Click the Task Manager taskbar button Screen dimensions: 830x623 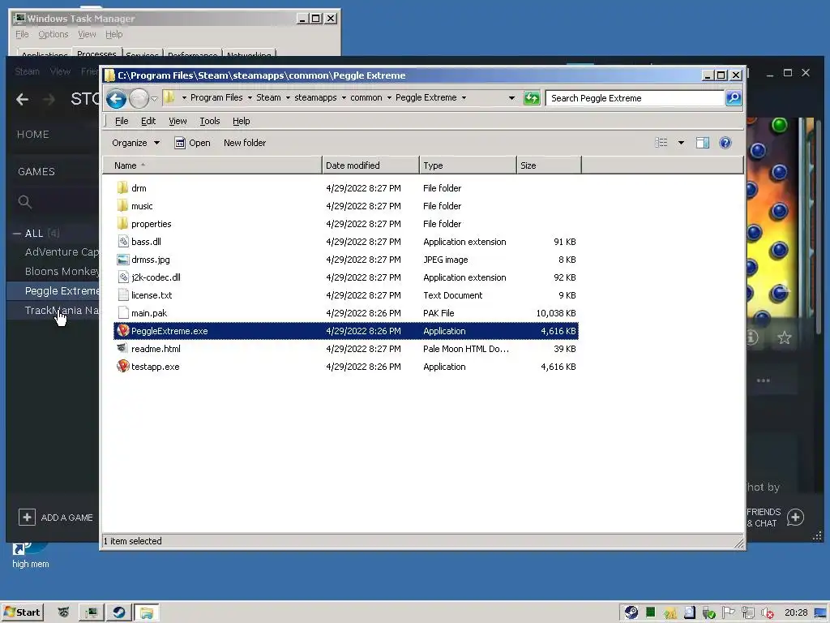pyautogui.click(x=91, y=612)
